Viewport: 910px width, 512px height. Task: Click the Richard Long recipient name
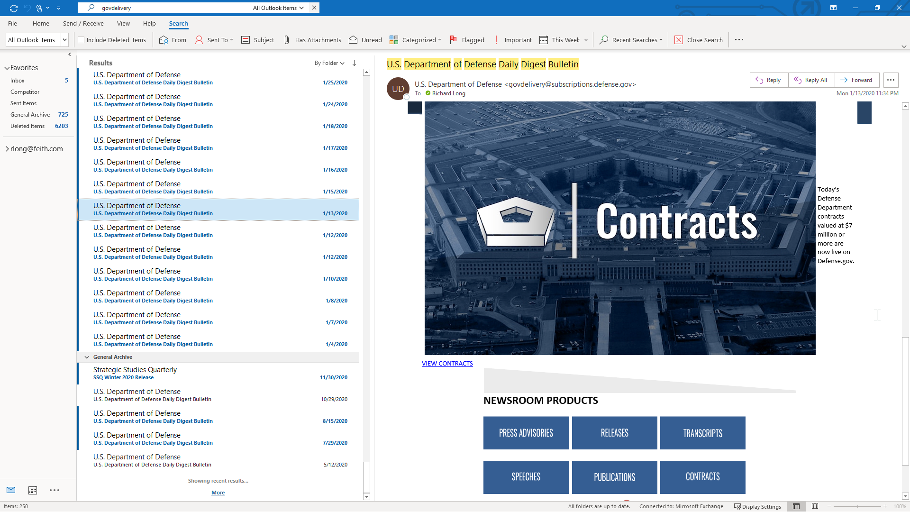coord(448,93)
